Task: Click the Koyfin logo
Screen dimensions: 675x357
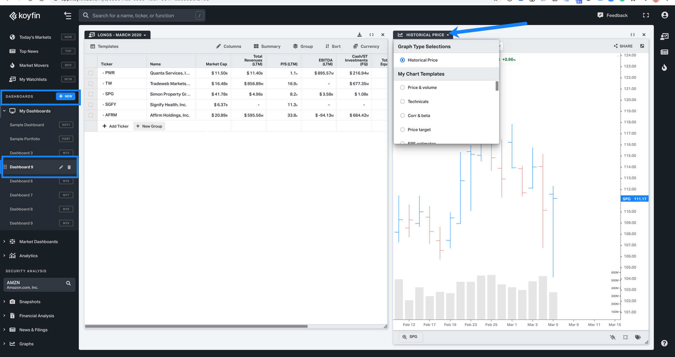Action: tap(25, 15)
